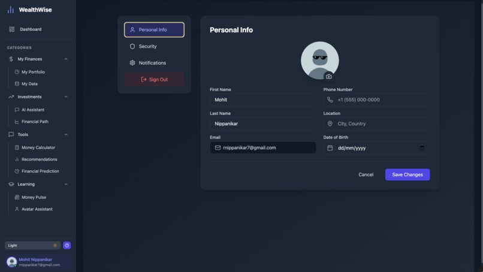The image size is (483, 272).
Task: Click the Date of Birth dd/mm/yyyy field
Action: coord(377,148)
